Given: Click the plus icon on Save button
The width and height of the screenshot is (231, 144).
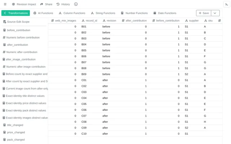Looking at the screenshot, I should point(200,13).
